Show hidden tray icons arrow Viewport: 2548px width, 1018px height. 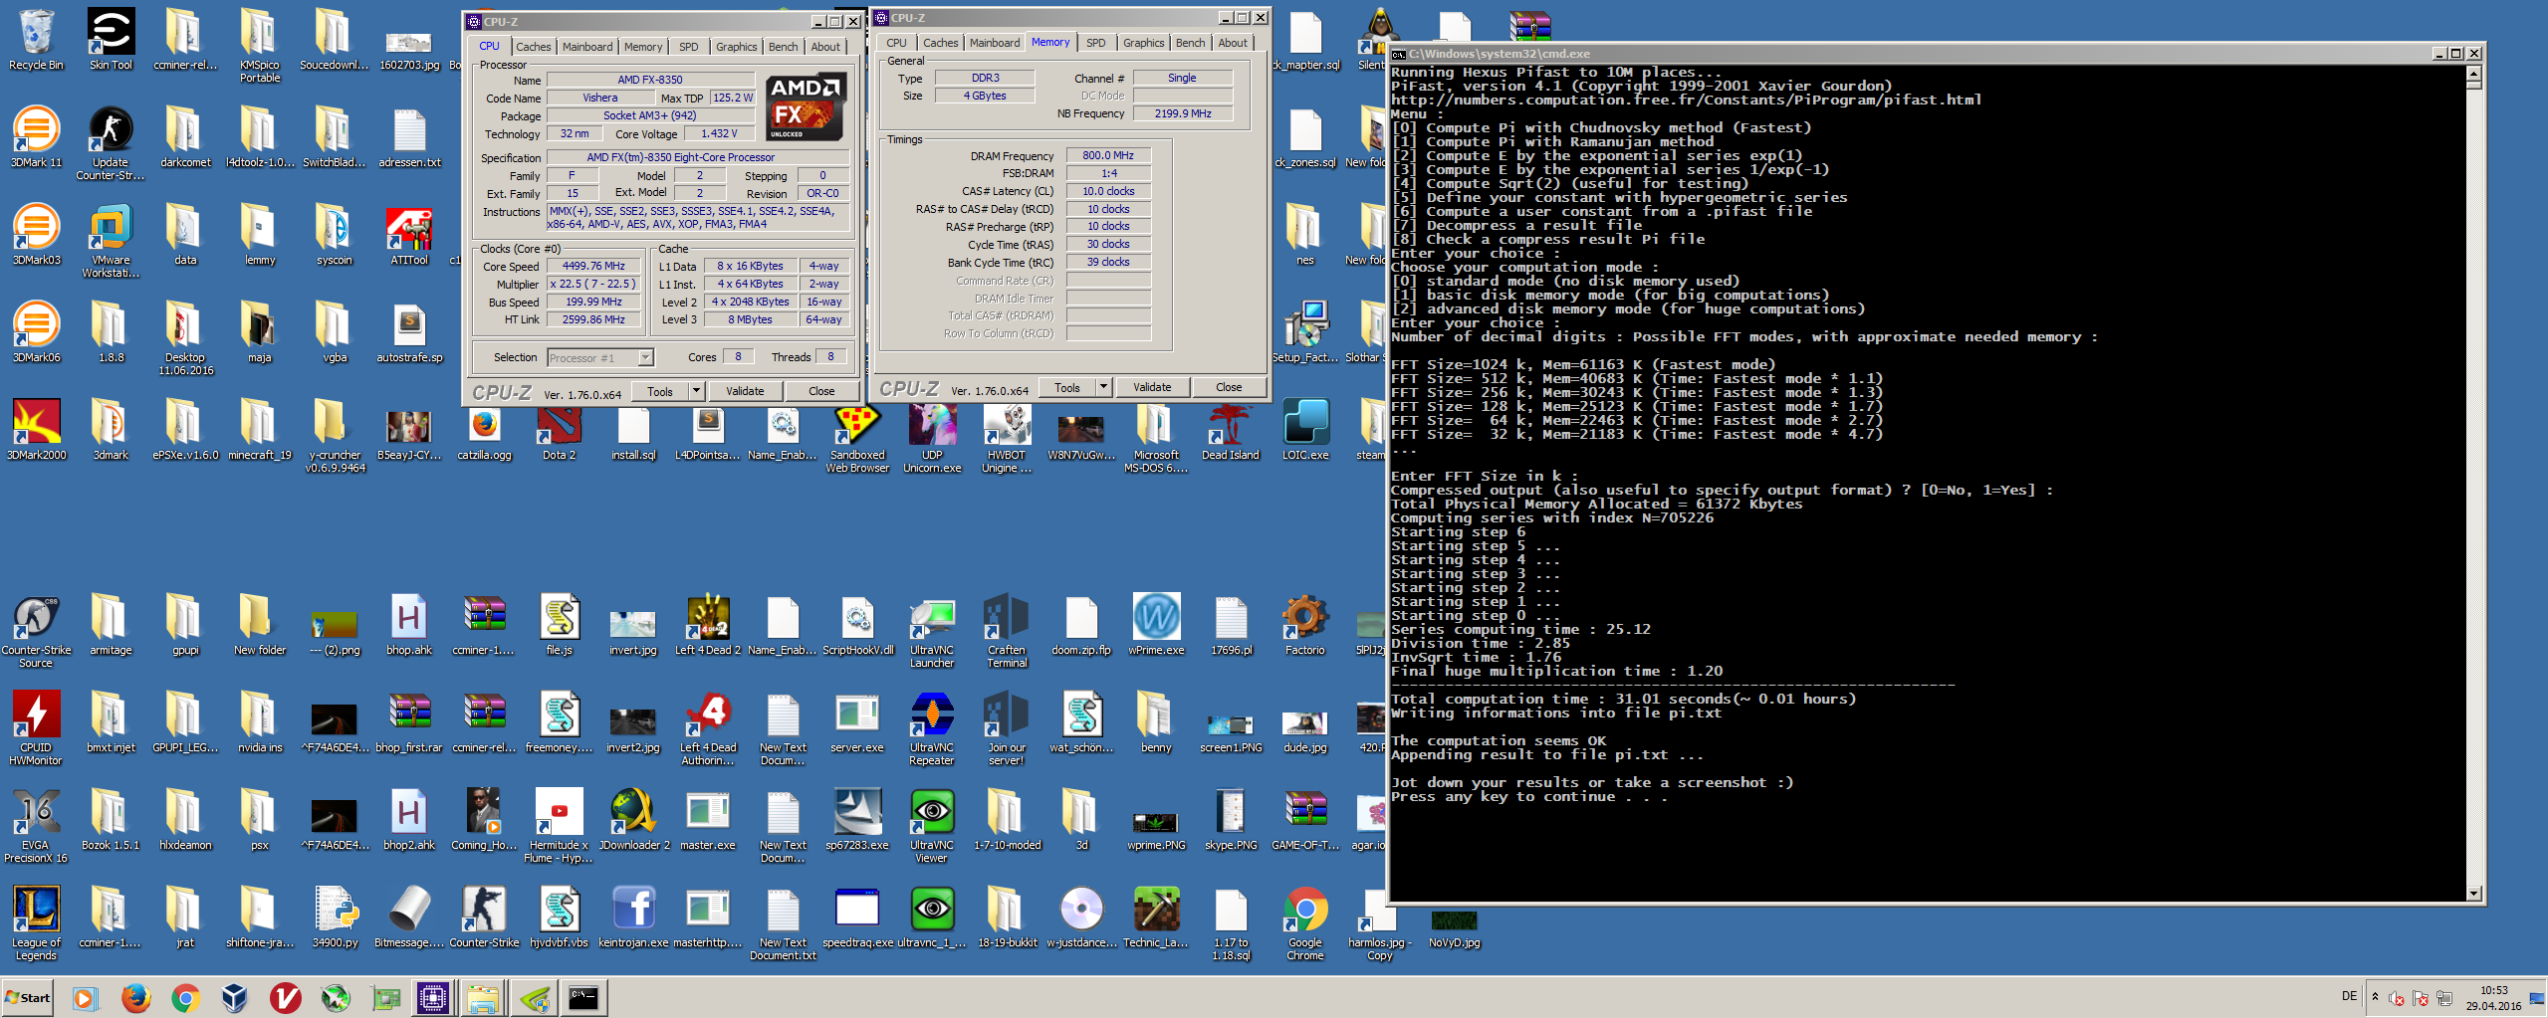[x=2375, y=997]
